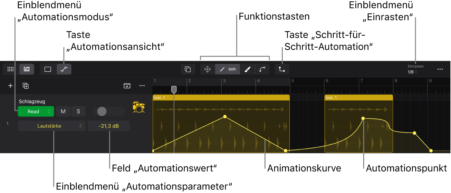451x193 pixels.
Task: Open the Lautstärke automation parameter menu
Action: tap(52, 126)
